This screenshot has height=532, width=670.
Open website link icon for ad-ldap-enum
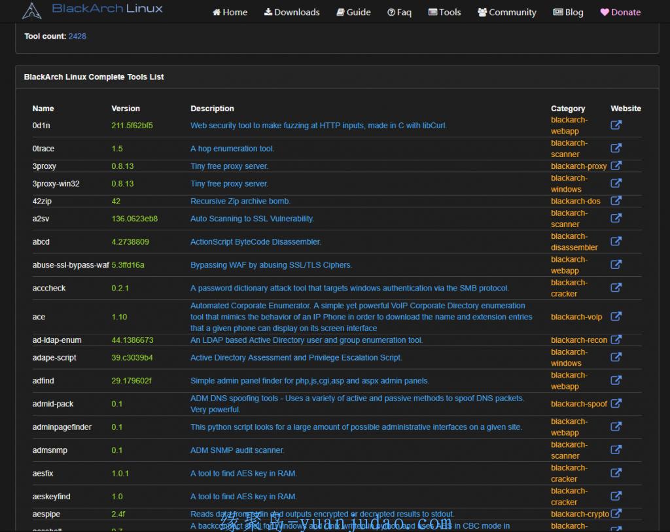click(x=616, y=340)
